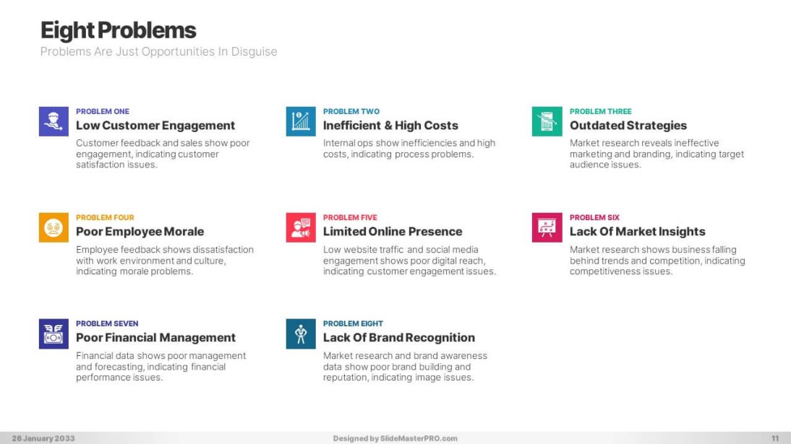Click the Lack Of Market Insights heading
The image size is (791, 444).
pyautogui.click(x=637, y=232)
